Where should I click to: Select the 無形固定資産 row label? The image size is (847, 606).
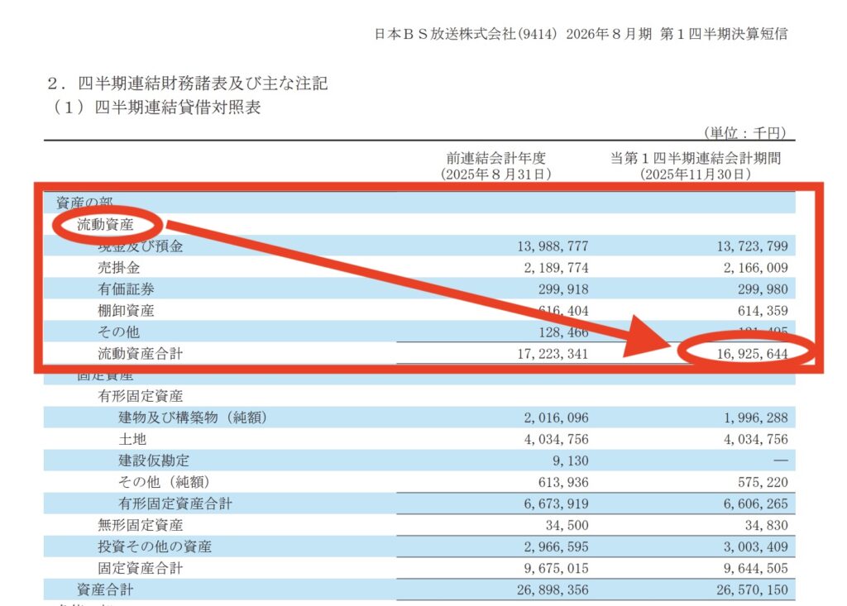(140, 526)
